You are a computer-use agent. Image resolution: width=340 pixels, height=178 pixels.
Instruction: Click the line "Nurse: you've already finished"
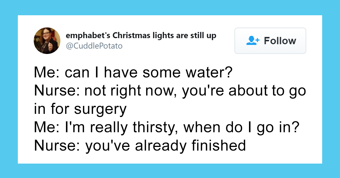(140, 145)
